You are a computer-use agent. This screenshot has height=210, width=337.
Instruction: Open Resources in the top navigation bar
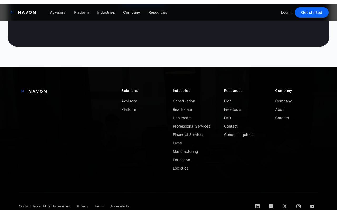(x=158, y=12)
